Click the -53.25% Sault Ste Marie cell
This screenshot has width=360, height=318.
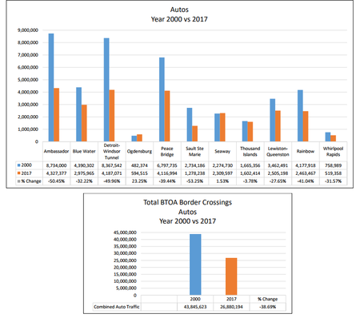(194, 181)
